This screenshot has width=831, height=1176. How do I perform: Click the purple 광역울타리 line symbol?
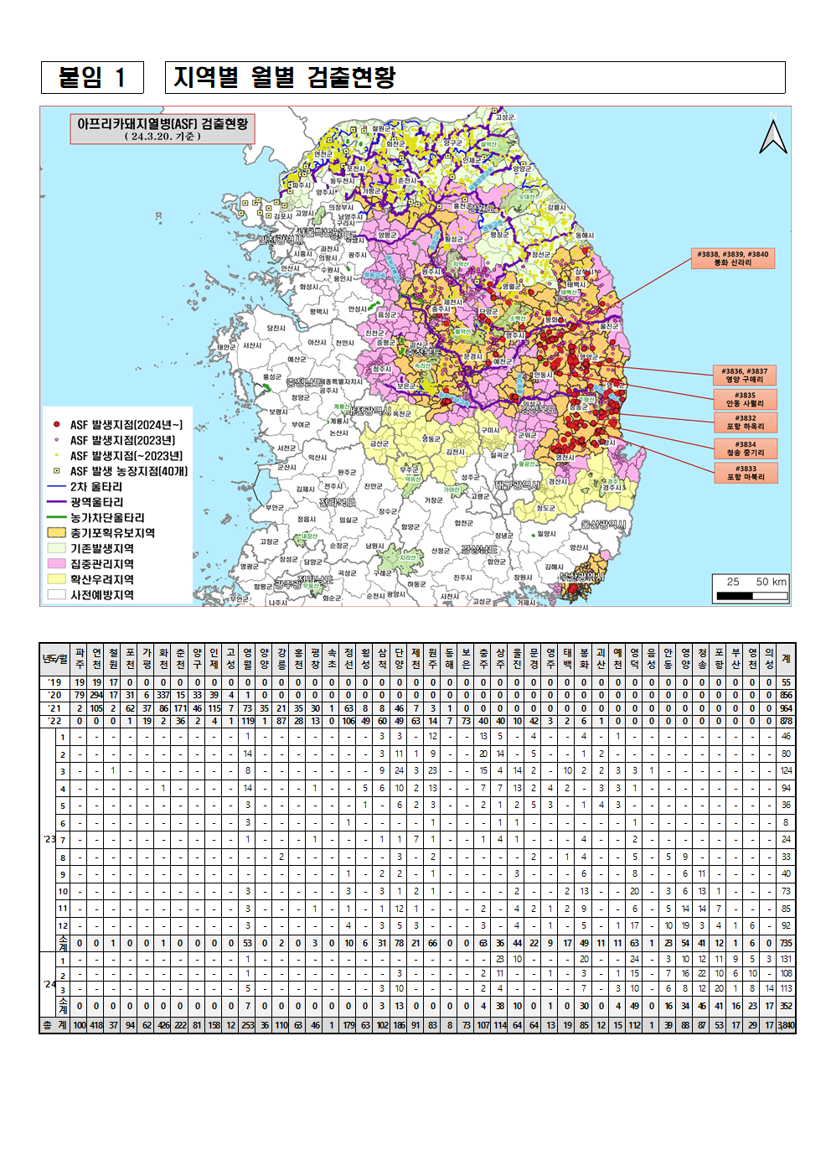pyautogui.click(x=56, y=502)
